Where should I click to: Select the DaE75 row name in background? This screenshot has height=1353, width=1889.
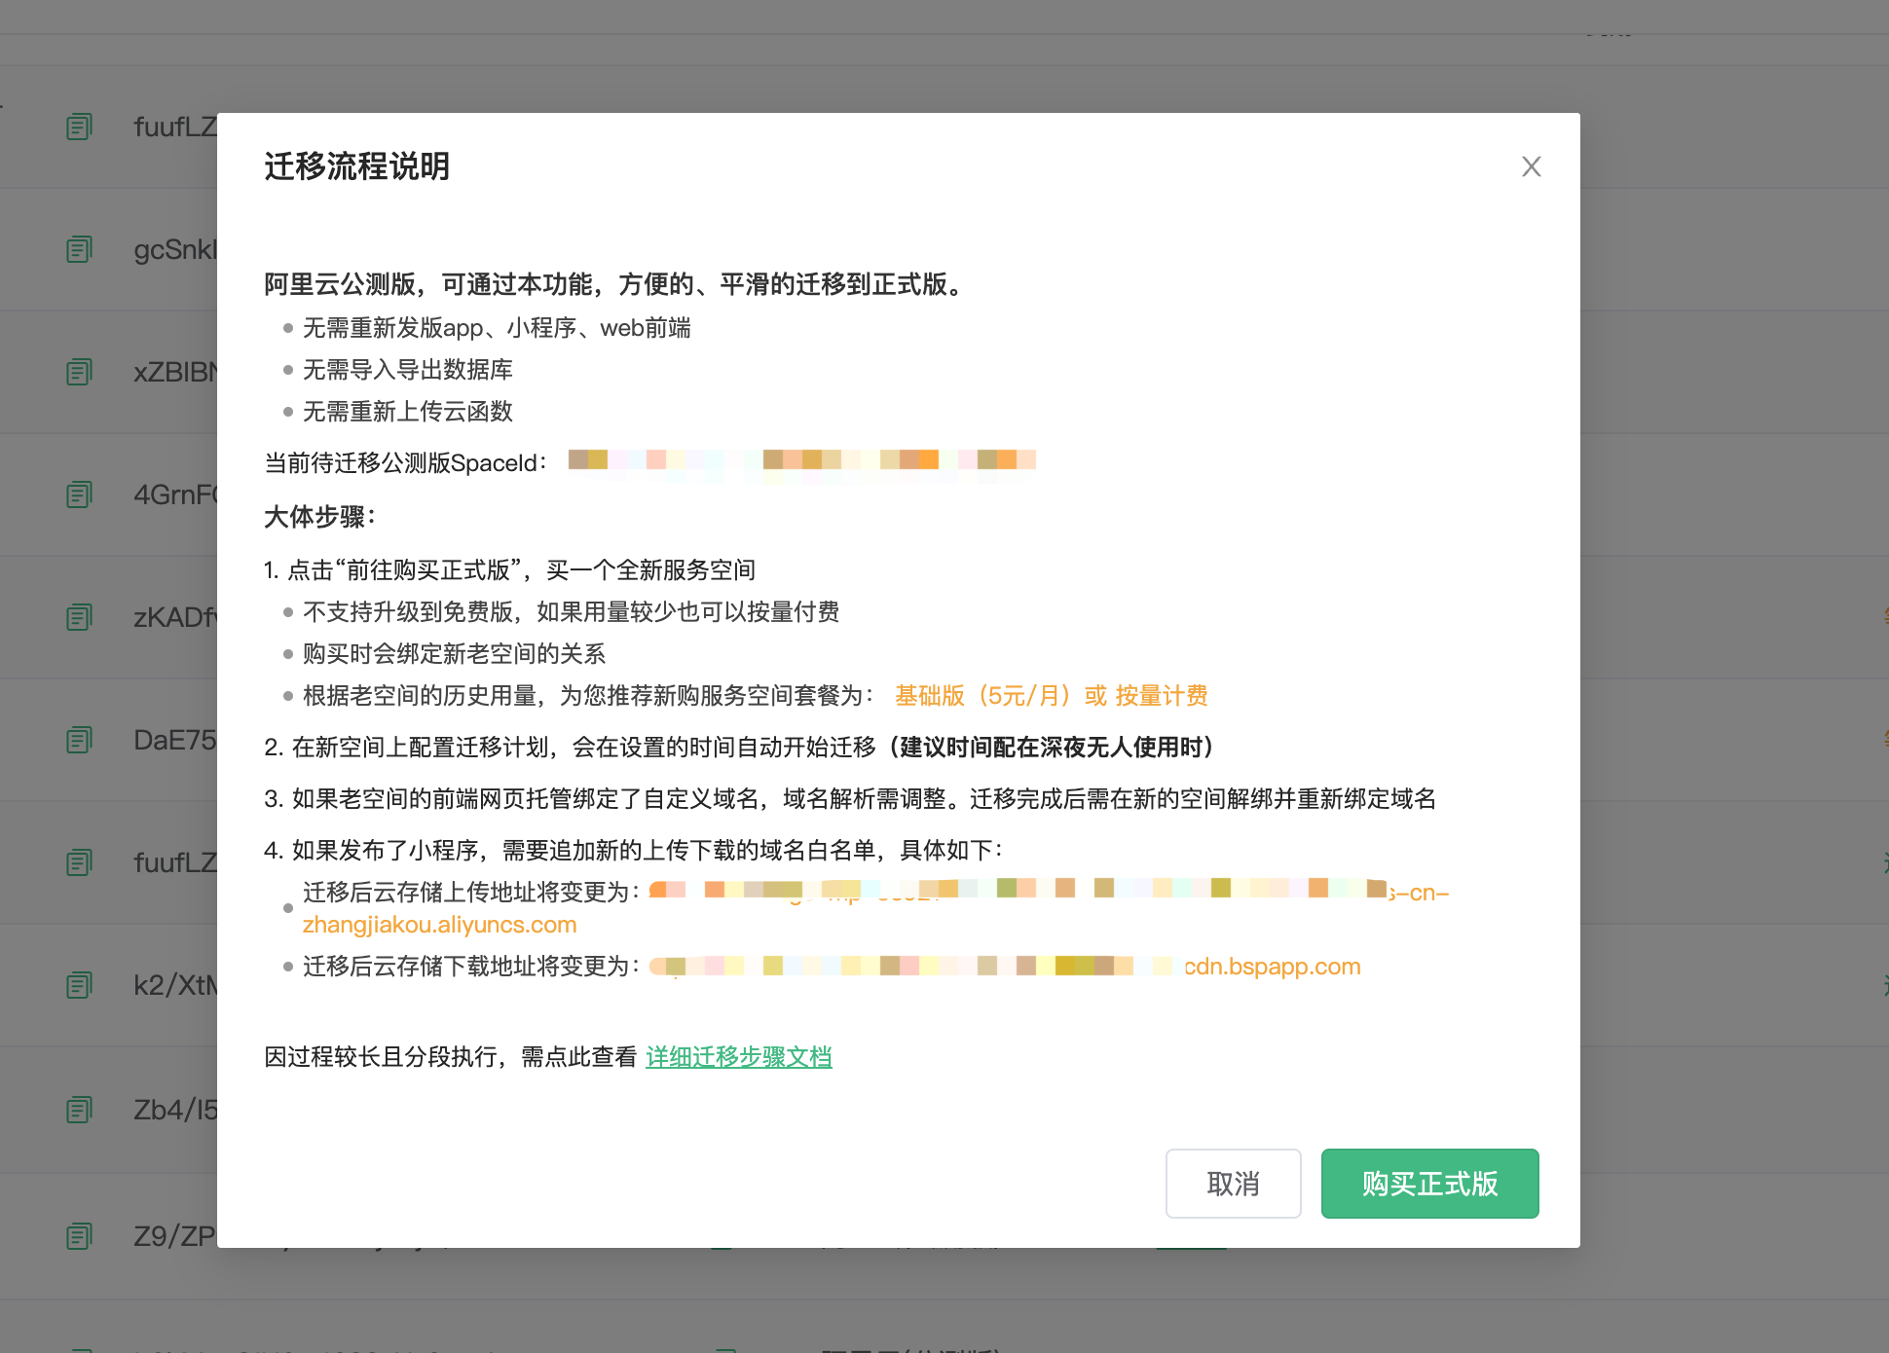(175, 740)
